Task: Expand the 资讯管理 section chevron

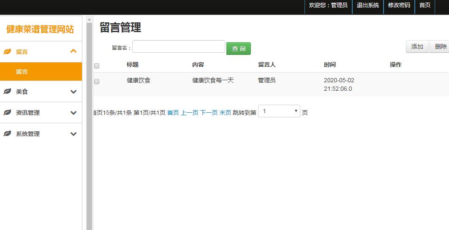Action: coord(73,113)
